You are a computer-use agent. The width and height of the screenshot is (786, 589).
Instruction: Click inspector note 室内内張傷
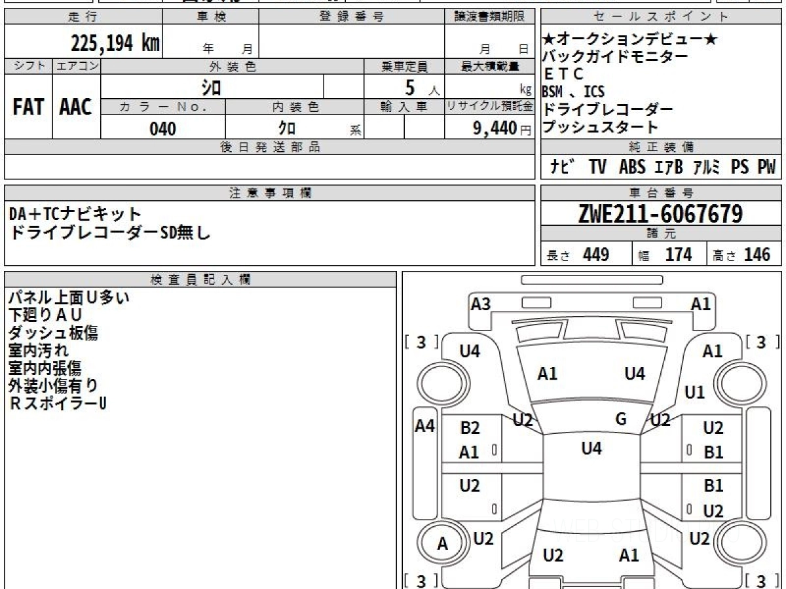pyautogui.click(x=45, y=368)
